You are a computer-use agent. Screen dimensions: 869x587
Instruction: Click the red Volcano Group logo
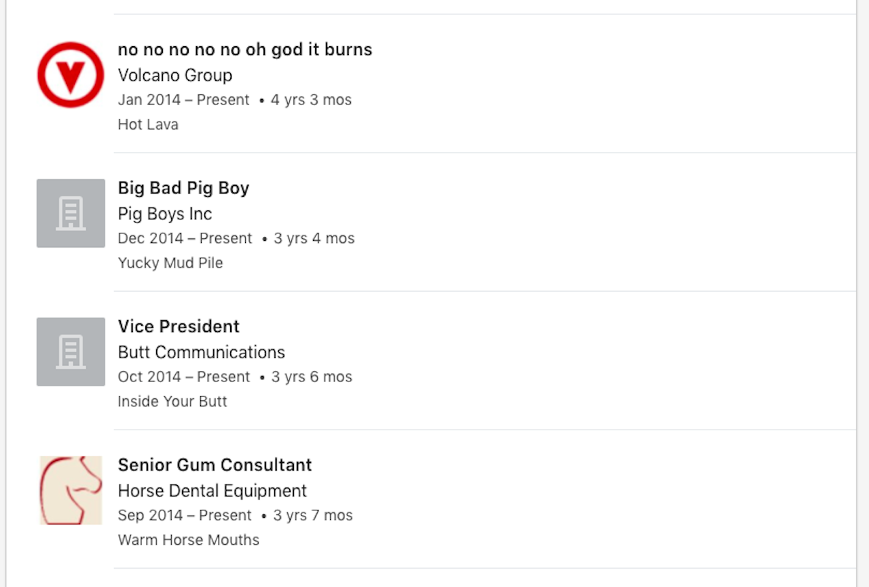(x=71, y=75)
